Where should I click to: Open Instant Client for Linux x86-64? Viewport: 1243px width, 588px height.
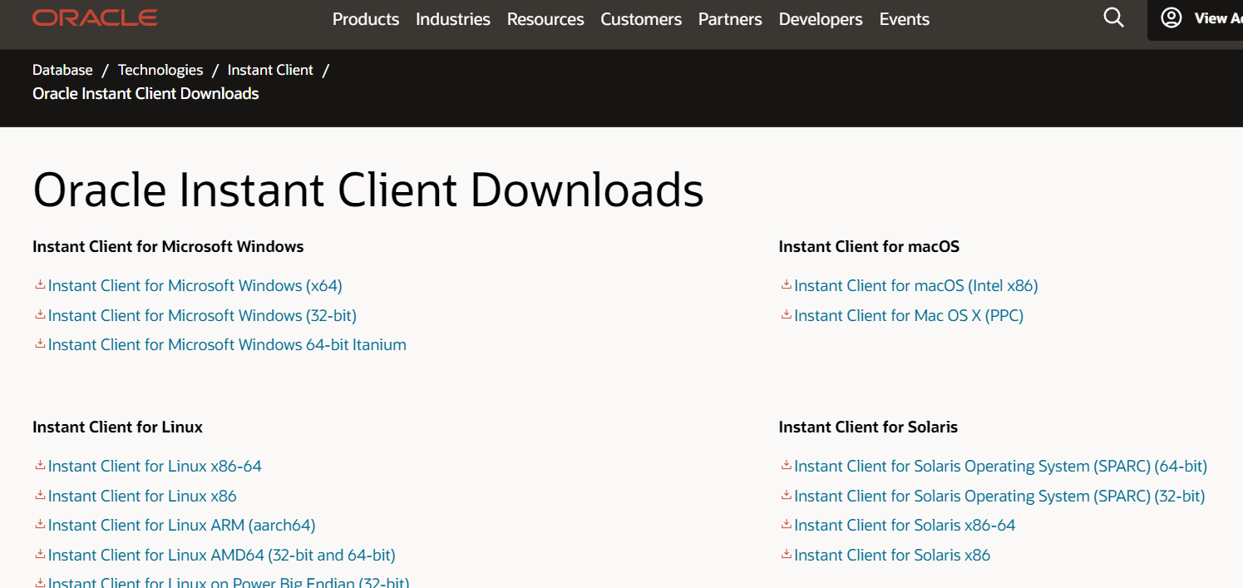pyautogui.click(x=155, y=466)
